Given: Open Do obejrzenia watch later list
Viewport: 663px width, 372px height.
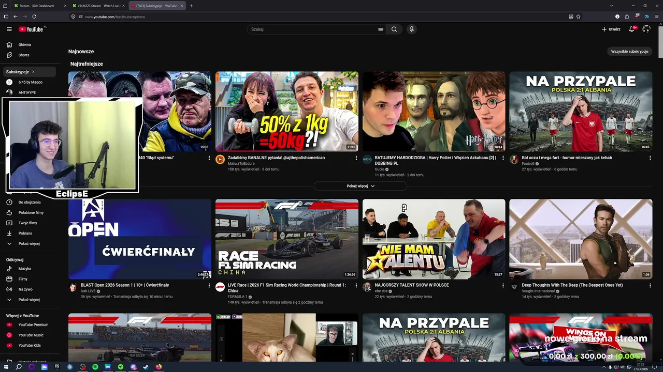Looking at the screenshot, I should [x=30, y=203].
